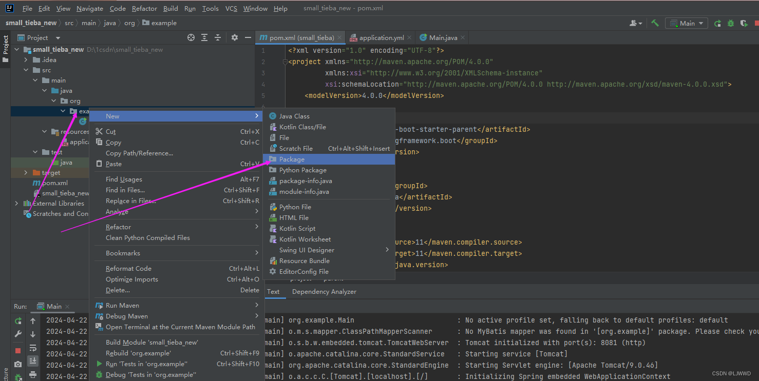Viewport: 759px width, 381px height.
Task: Expand the .idea folder
Action: coord(26,60)
